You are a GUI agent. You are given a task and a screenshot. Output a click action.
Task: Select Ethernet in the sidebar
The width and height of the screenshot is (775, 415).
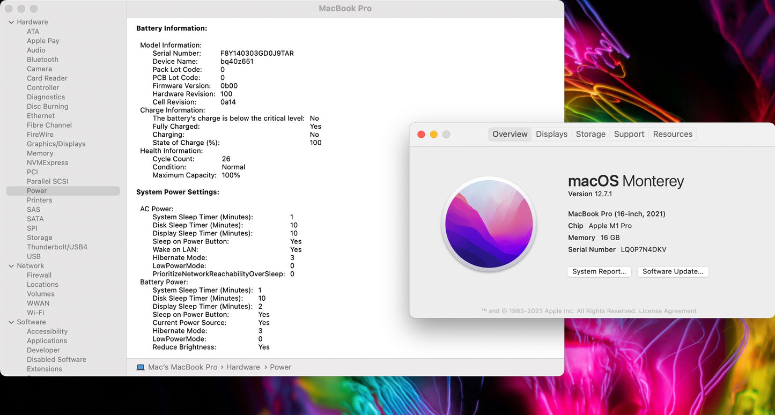click(x=41, y=116)
